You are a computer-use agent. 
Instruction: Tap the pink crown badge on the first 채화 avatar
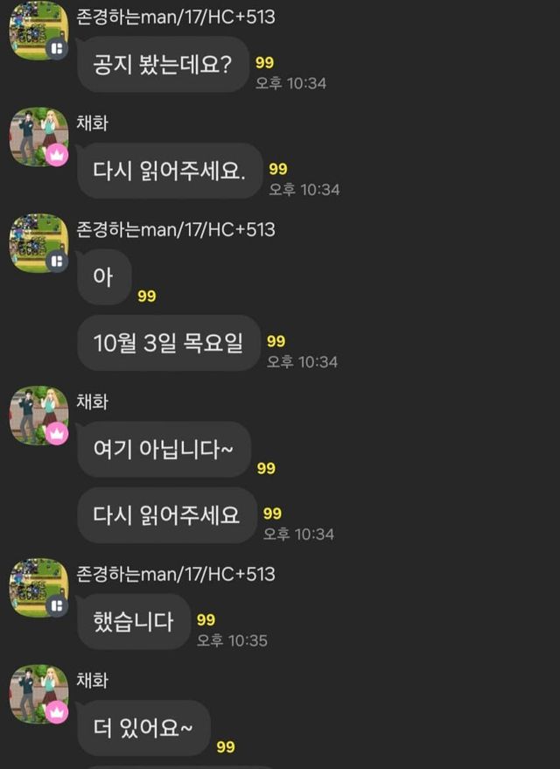pos(58,156)
